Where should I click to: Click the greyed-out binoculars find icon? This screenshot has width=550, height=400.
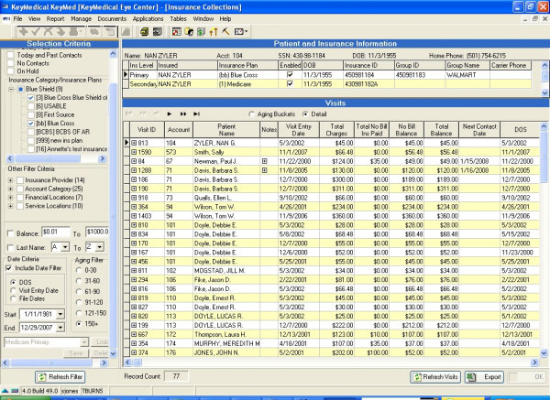94,32
